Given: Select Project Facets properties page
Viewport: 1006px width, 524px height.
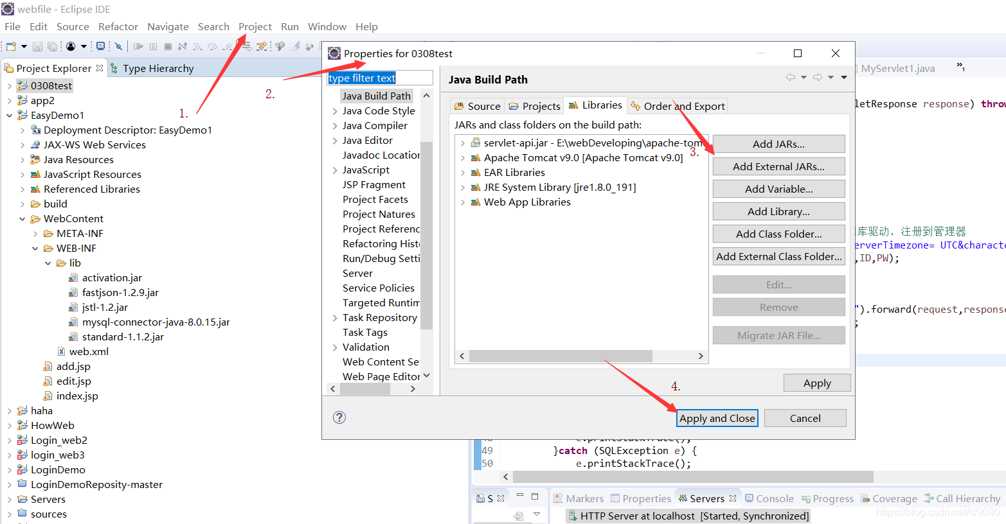Looking at the screenshot, I should pyautogui.click(x=375, y=200).
